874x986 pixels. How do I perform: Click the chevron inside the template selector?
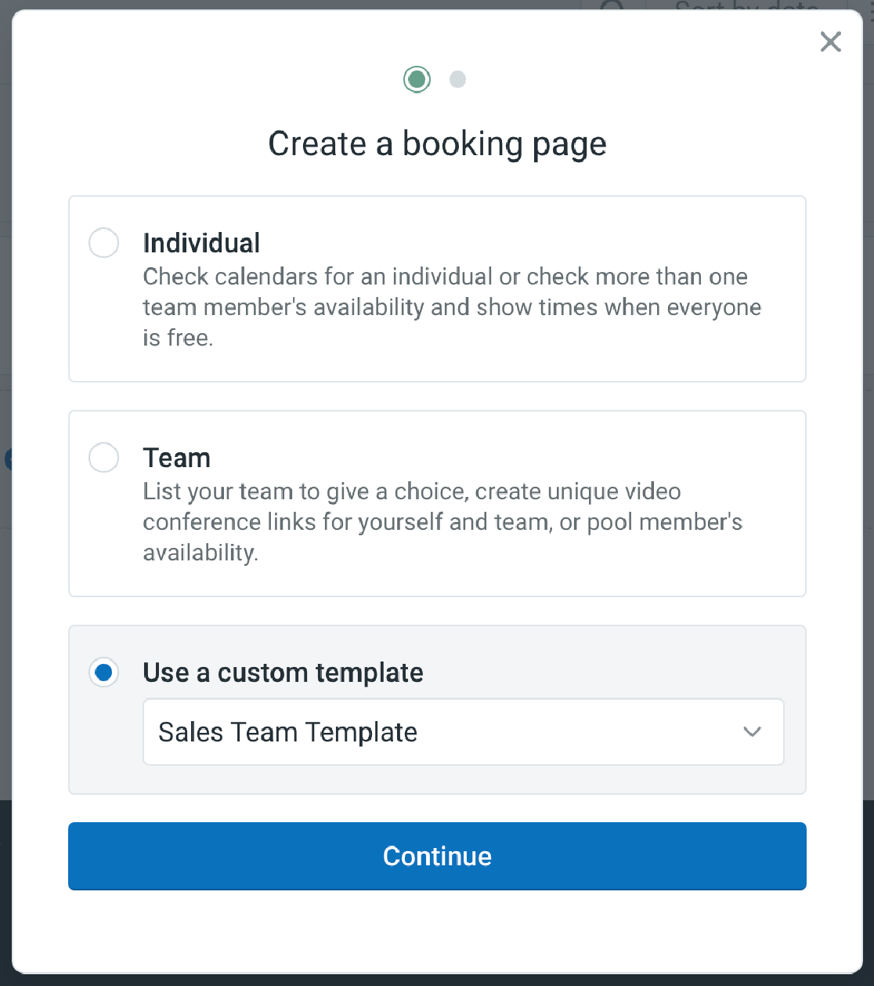coord(753,732)
